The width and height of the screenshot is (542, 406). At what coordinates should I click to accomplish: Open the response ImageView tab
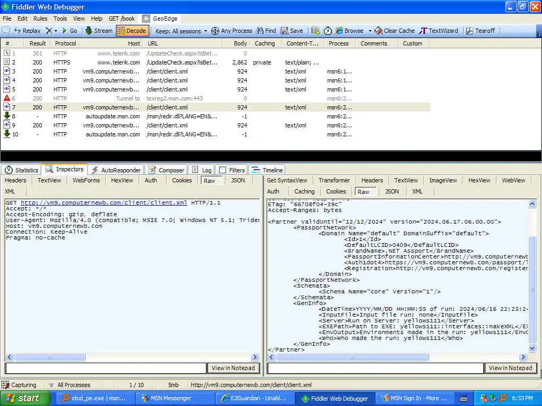[443, 180]
